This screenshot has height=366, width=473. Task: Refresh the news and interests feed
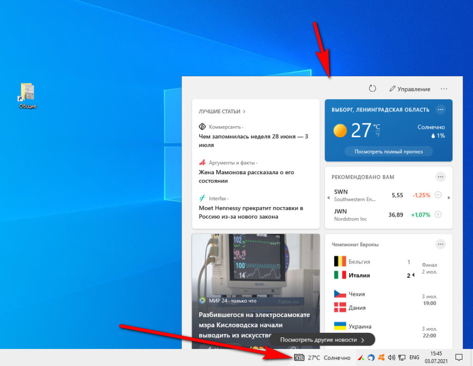coord(372,88)
